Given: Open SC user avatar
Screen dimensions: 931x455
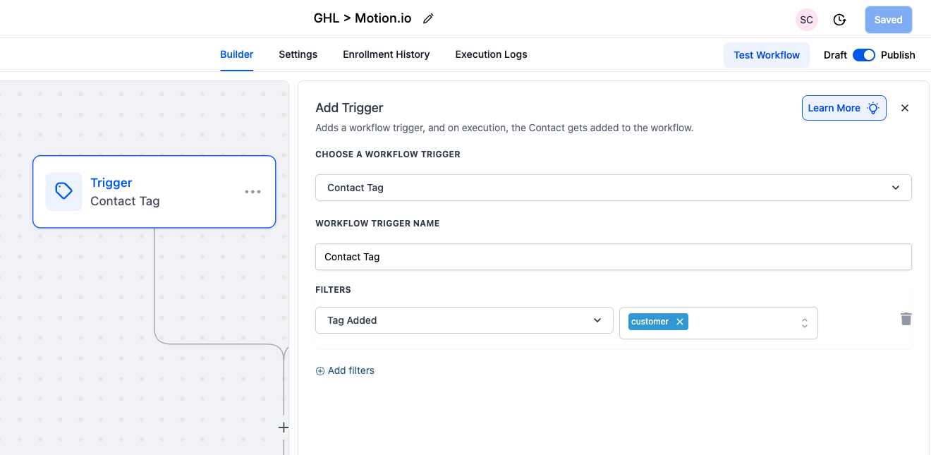Looking at the screenshot, I should tap(806, 20).
